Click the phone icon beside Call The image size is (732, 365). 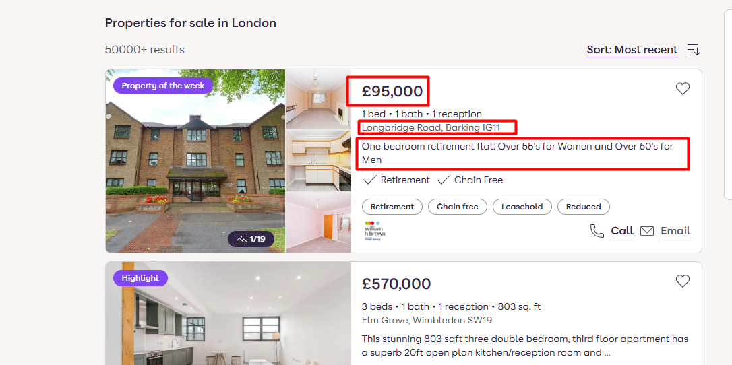coord(597,231)
